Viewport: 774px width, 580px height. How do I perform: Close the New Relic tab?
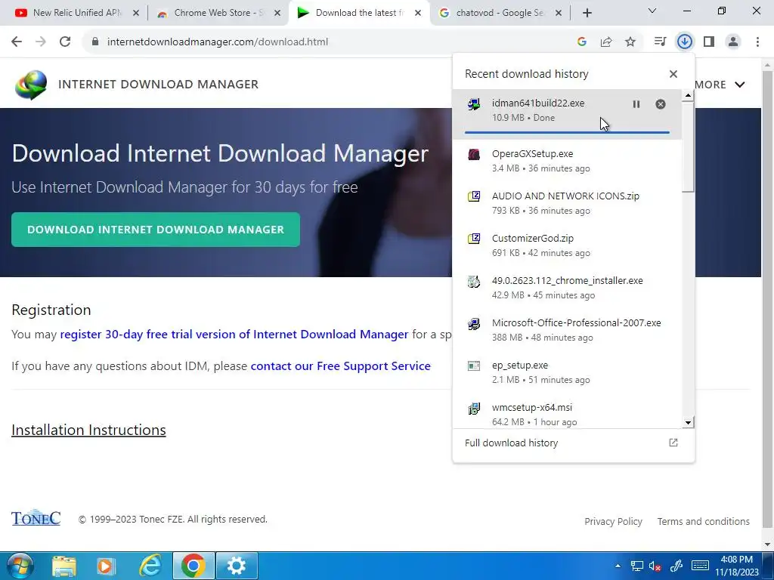[136, 14]
